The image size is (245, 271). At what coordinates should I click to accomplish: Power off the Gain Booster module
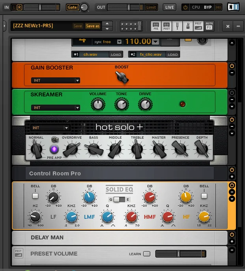tap(232, 66)
